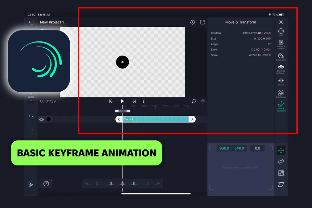The height and width of the screenshot is (208, 312).
Task: Open the Effects panel
Action: (x=281, y=81)
